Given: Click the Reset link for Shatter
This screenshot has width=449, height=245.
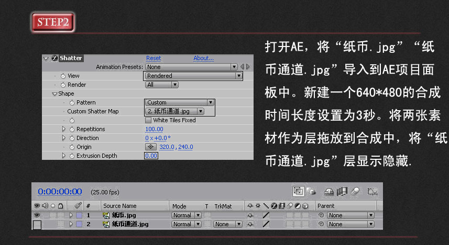Looking at the screenshot, I should click(154, 58).
